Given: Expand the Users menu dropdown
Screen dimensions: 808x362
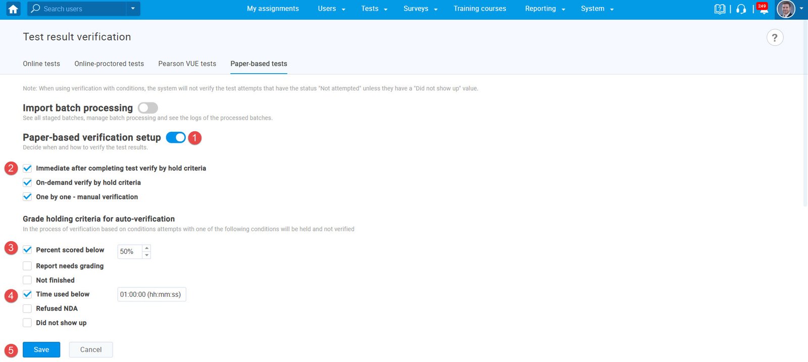Looking at the screenshot, I should [x=331, y=9].
